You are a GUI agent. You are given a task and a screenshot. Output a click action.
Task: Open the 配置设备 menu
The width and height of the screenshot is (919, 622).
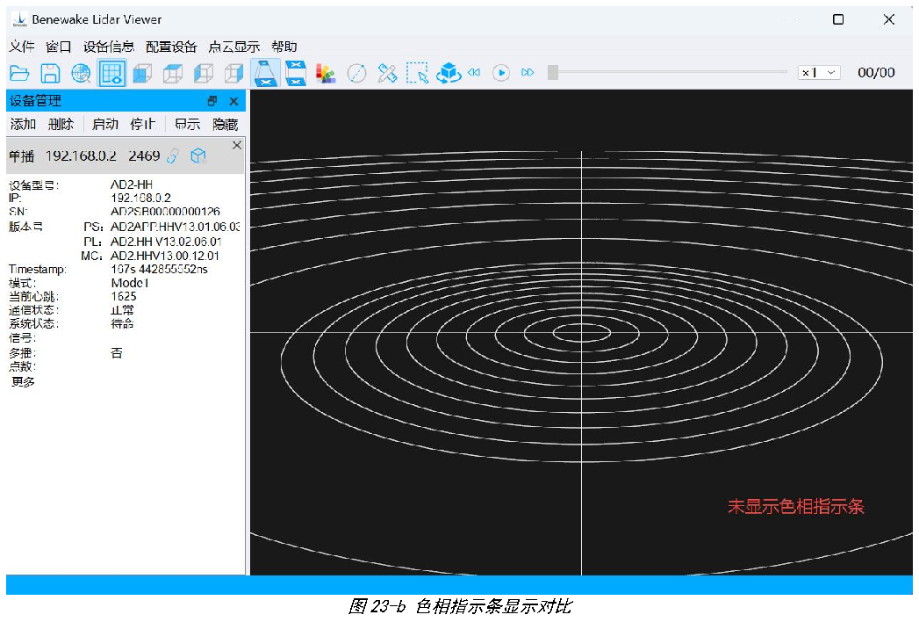pyautogui.click(x=171, y=47)
